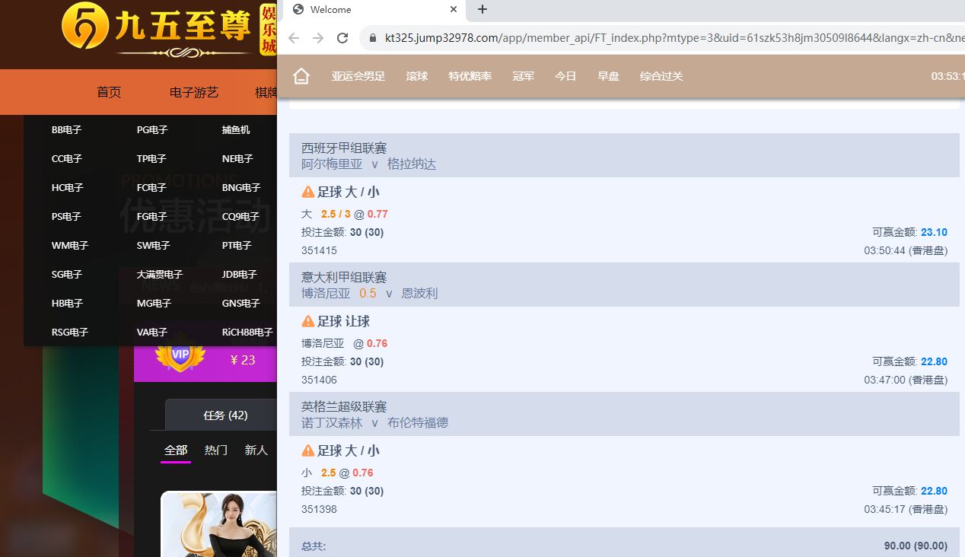
Task: Go to 首页 on the casino site
Action: tap(109, 92)
